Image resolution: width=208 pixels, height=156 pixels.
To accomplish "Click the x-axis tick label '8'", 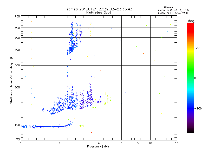I will 138,143.
